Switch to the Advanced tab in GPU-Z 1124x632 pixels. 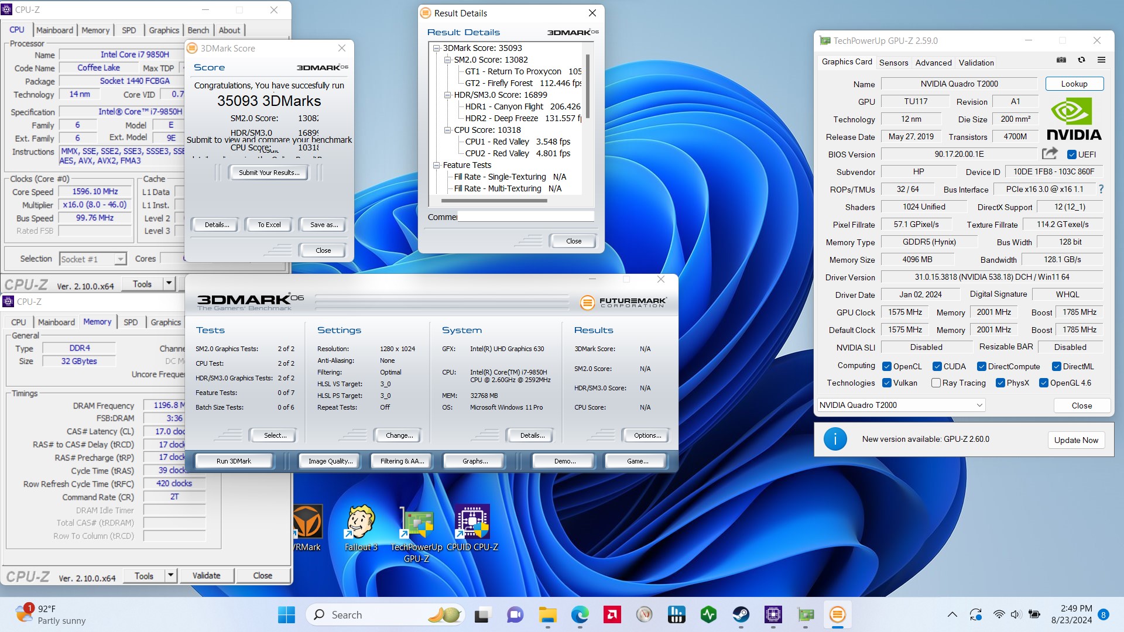tap(933, 63)
